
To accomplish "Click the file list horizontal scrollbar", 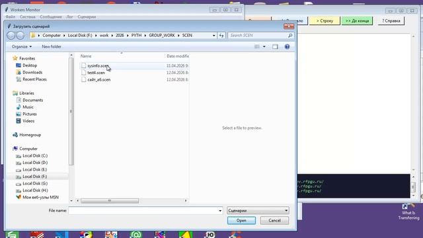I will [110, 201].
